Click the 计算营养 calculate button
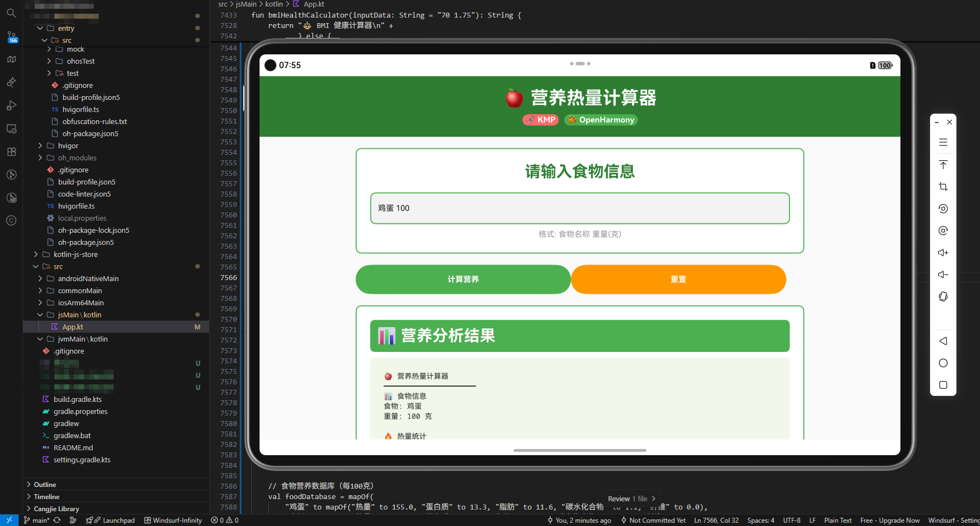The width and height of the screenshot is (980, 526). pos(463,279)
